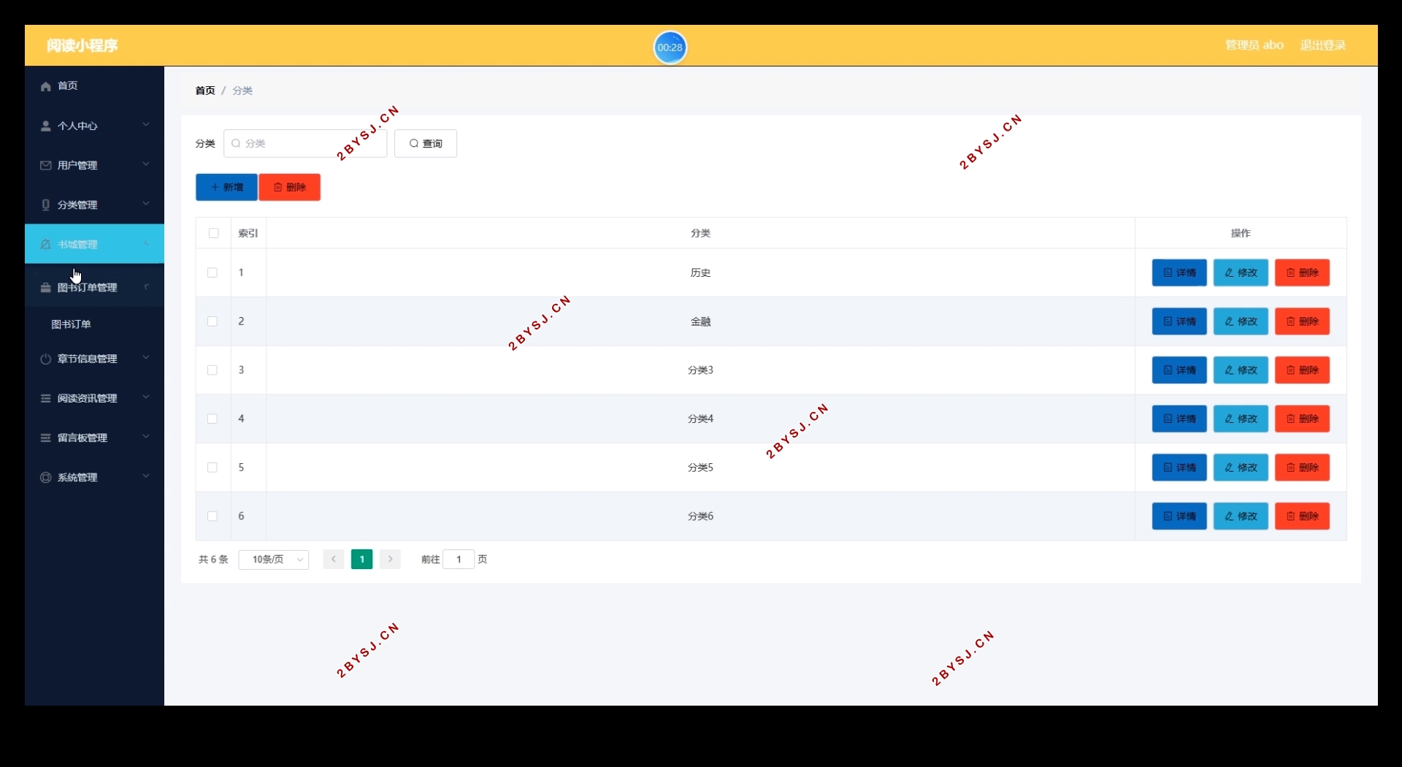Click the person icon beside 个人中心

click(46, 126)
